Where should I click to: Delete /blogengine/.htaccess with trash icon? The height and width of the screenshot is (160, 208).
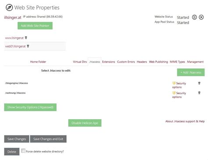point(199,83)
